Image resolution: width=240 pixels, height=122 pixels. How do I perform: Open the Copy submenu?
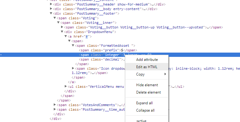[147, 74]
